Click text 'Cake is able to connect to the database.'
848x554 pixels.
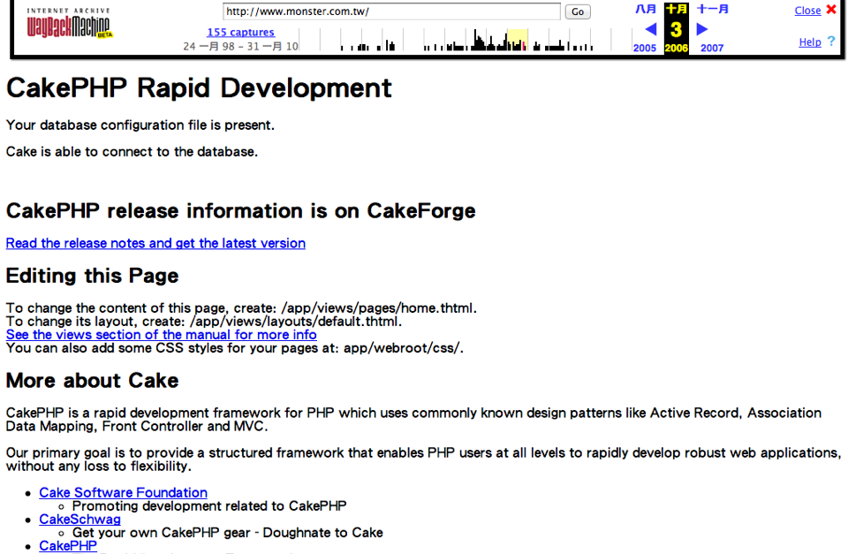132,152
